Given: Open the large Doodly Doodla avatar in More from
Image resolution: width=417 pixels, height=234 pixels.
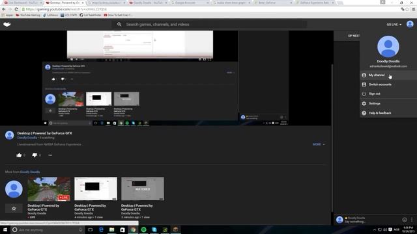Looking at the screenshot, I should [14, 189].
